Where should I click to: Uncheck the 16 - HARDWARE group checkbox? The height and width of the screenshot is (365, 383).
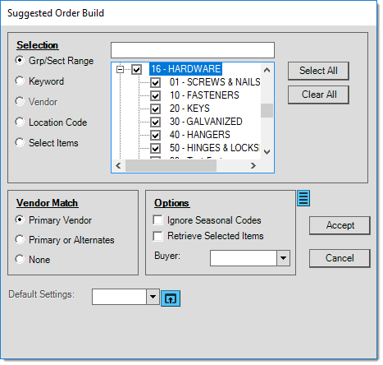(x=137, y=69)
